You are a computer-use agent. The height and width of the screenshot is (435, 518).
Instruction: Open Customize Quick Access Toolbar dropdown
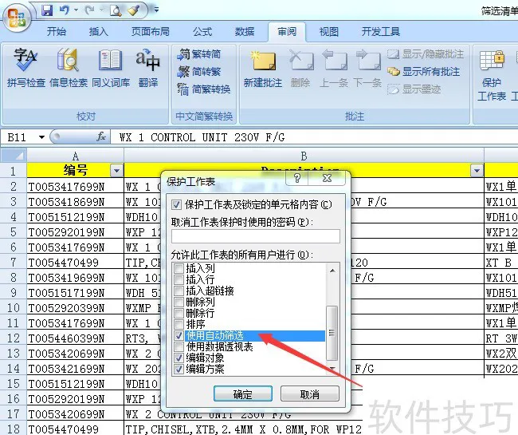(156, 10)
